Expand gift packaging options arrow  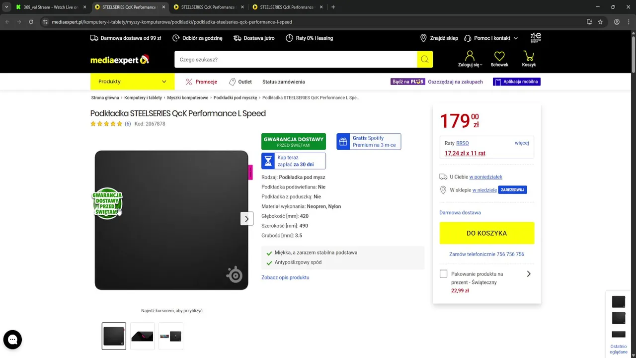click(529, 274)
